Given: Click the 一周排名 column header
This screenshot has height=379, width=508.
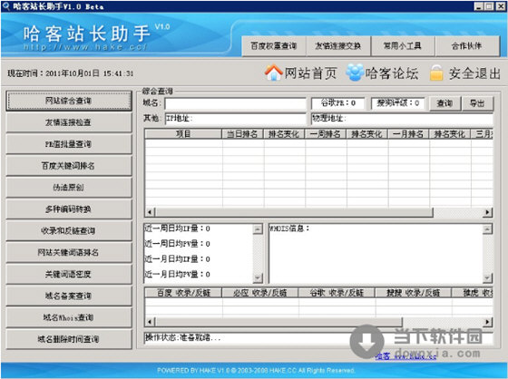Looking at the screenshot, I should pos(326,134).
